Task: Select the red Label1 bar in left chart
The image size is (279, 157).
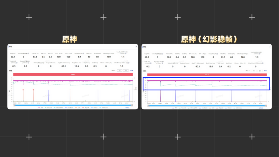Action: coord(73,74)
